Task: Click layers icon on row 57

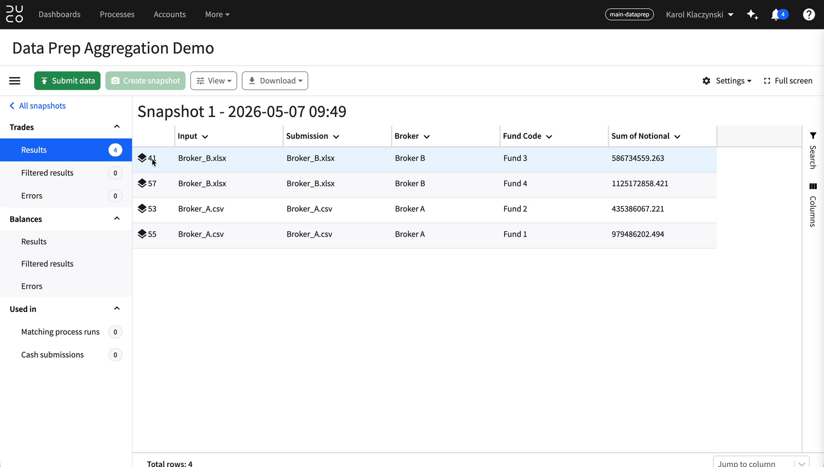Action: pyautogui.click(x=142, y=183)
